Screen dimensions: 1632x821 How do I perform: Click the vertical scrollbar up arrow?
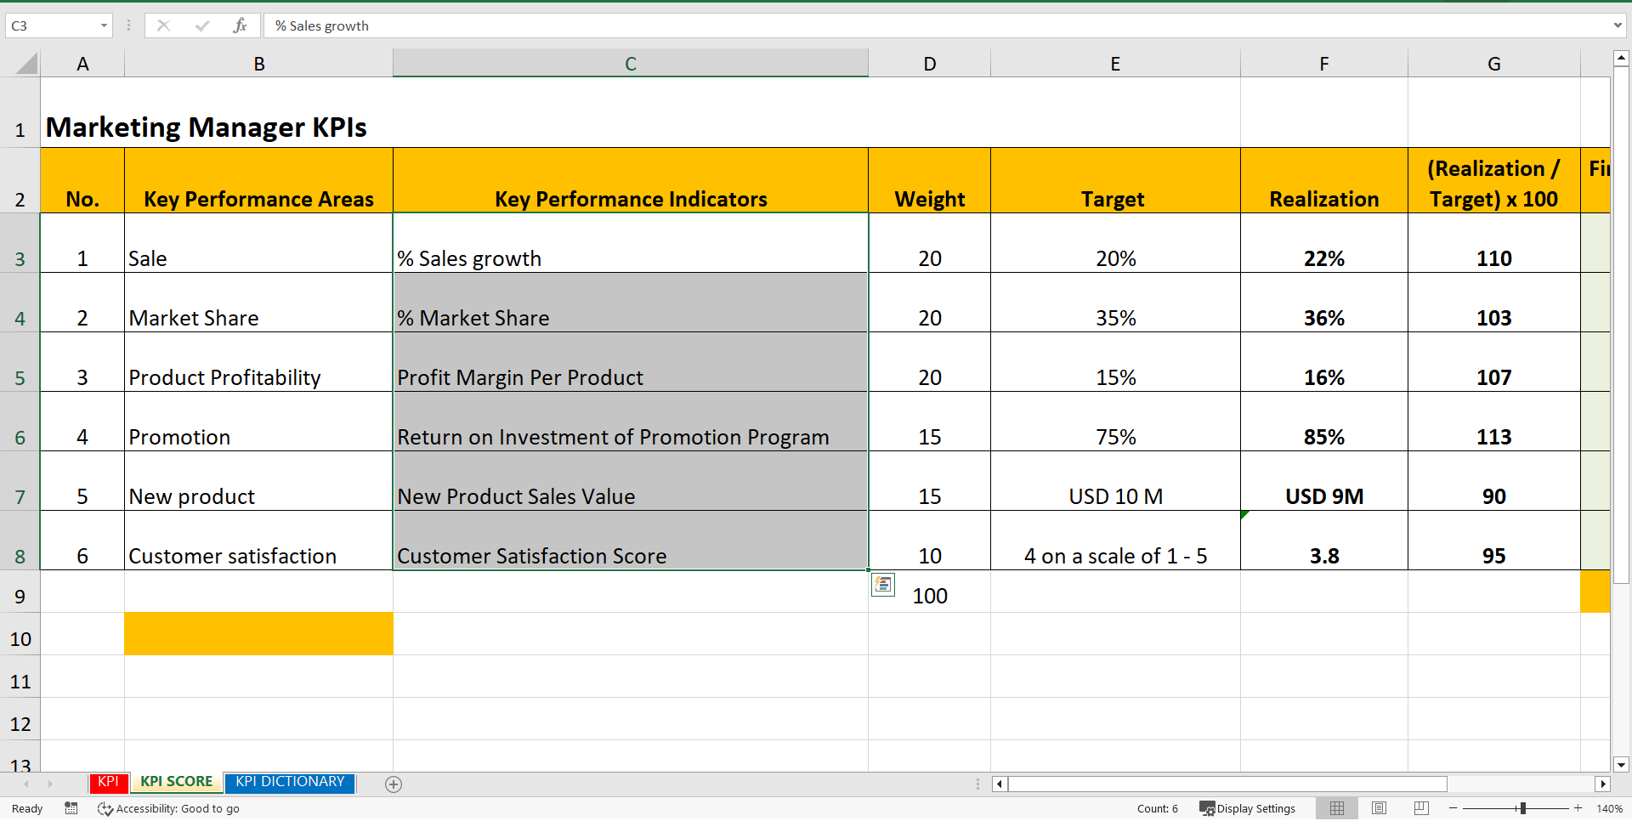(1621, 59)
